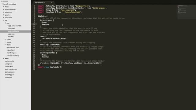Close the app.module.ts tab

[x=52, y=3]
